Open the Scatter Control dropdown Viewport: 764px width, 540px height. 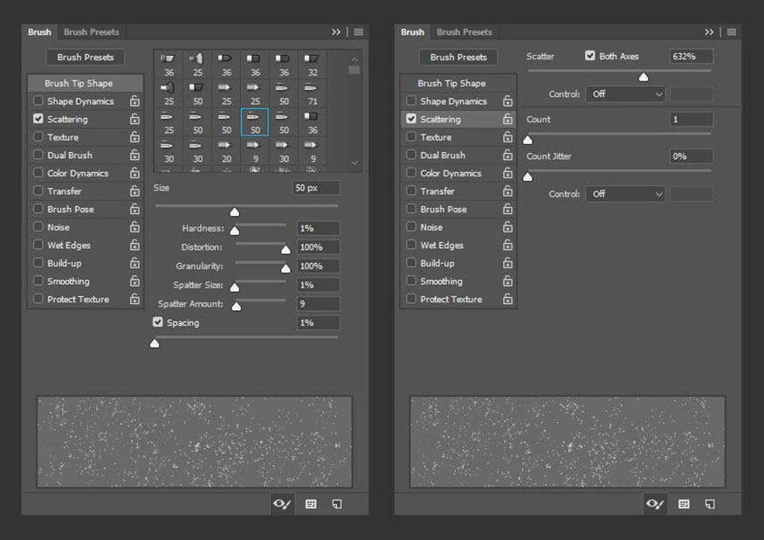[x=626, y=94]
